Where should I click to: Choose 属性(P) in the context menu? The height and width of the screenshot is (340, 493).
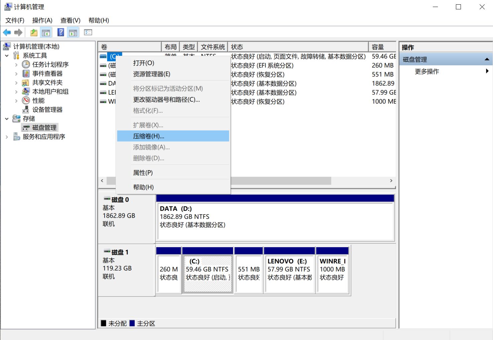(x=173, y=173)
